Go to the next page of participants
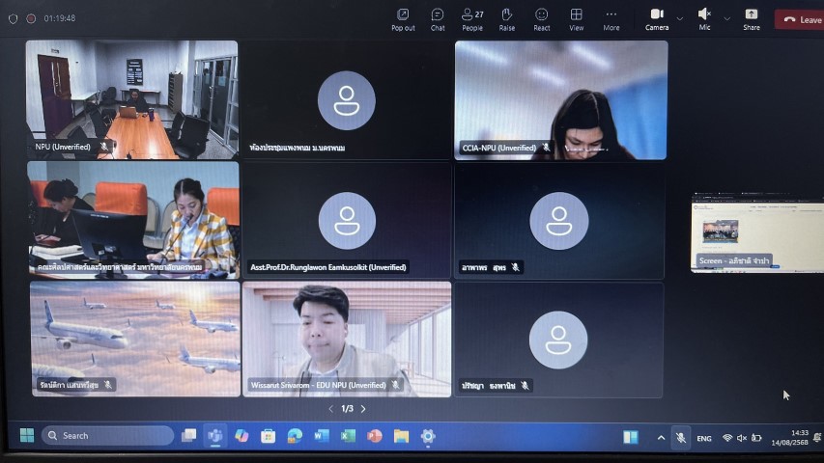The width and height of the screenshot is (824, 463). [x=363, y=409]
